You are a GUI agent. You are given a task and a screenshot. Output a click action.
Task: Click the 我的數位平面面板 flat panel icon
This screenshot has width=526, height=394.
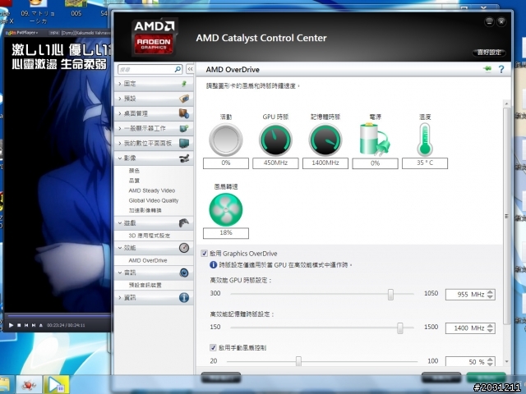pos(184,143)
